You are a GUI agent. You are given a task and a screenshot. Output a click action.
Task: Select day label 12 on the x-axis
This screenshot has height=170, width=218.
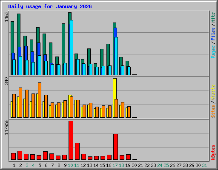pos(83,165)
